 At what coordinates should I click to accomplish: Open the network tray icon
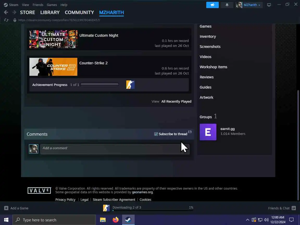(260, 220)
